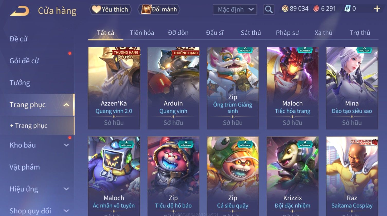Open the search magnifier icon
This screenshot has width=387, height=216.
(x=269, y=9)
